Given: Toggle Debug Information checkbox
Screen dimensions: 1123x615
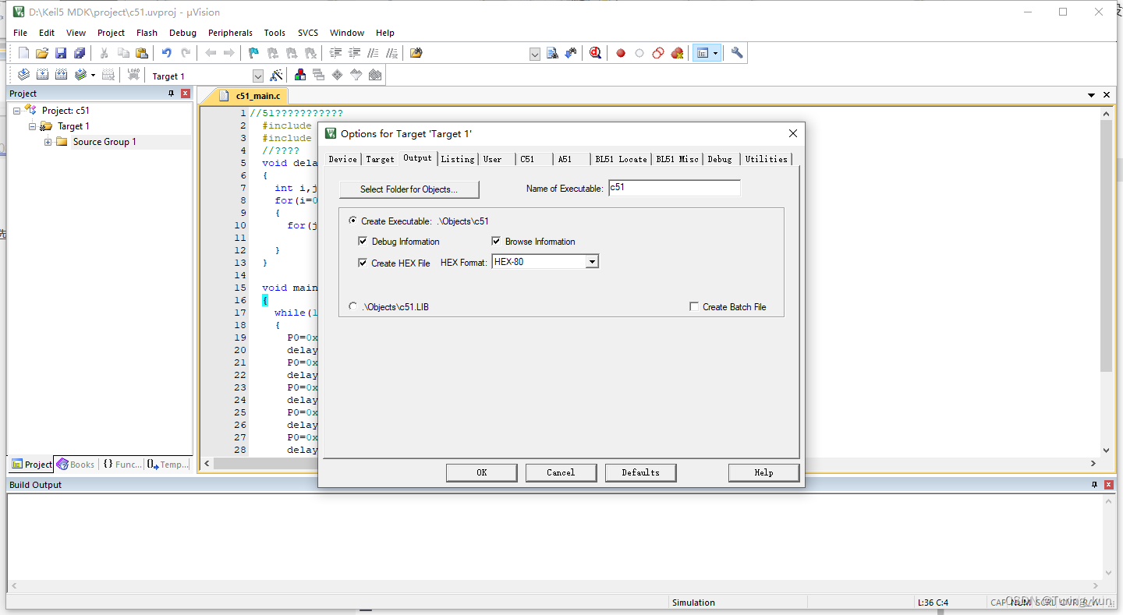Looking at the screenshot, I should point(363,241).
